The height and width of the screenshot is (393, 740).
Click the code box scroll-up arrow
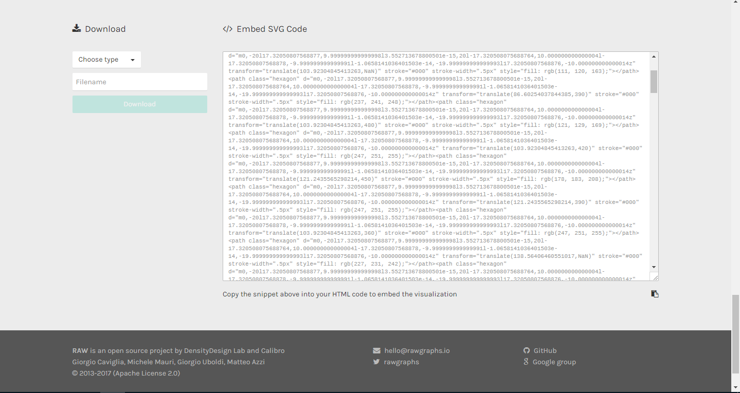pyautogui.click(x=654, y=57)
